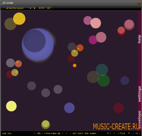Select the rightmost of the three gray circles

pyautogui.click(x=58, y=89)
